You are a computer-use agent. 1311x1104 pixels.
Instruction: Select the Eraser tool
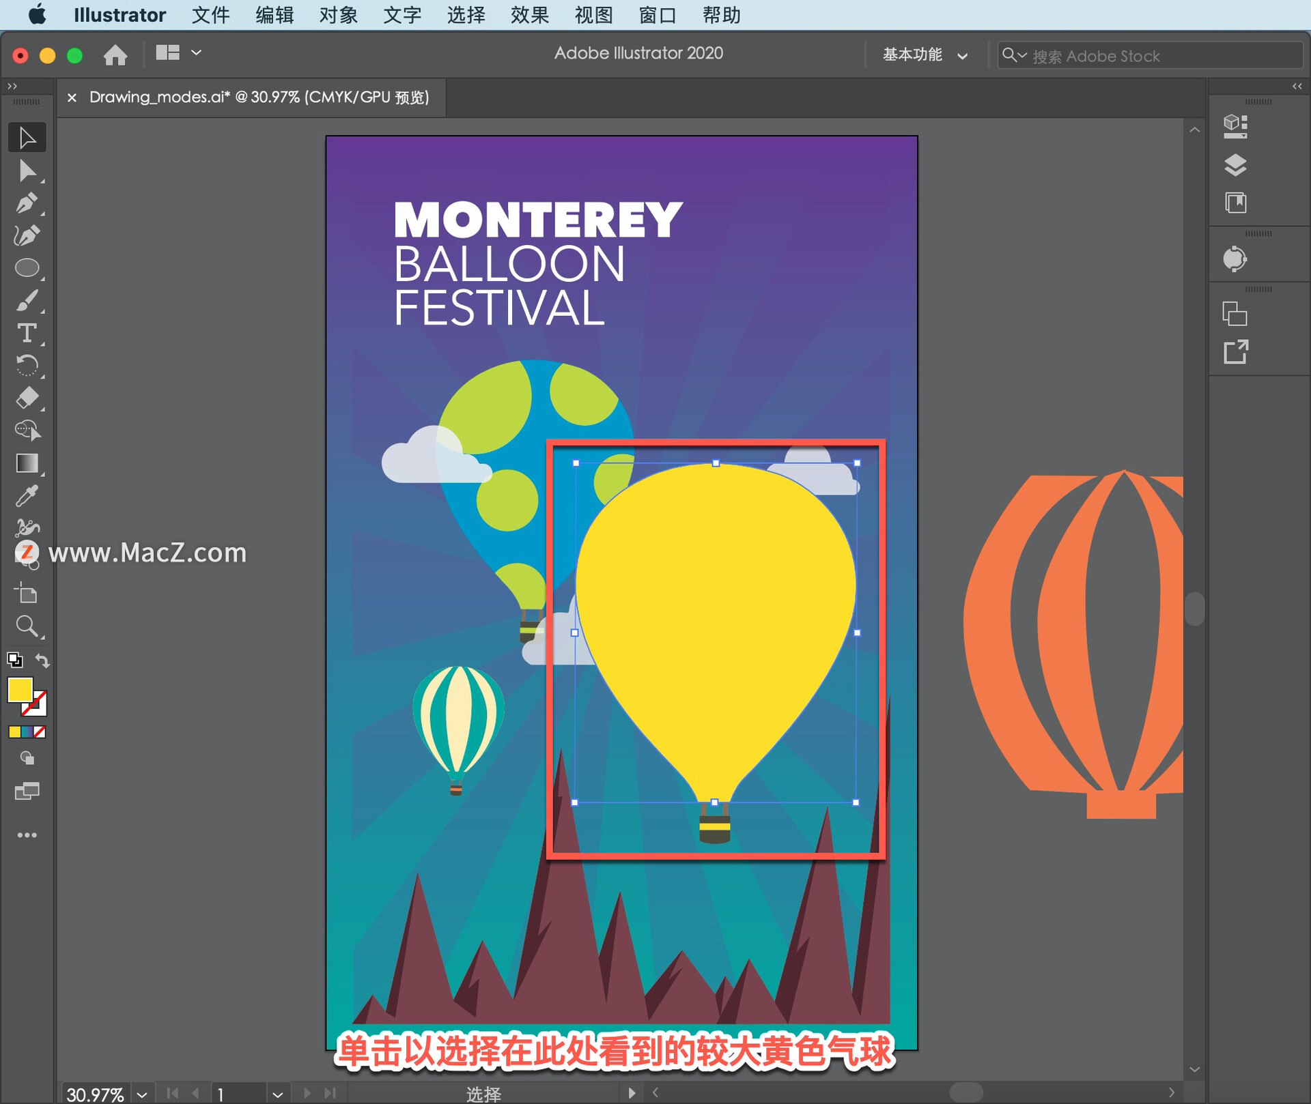click(x=27, y=398)
